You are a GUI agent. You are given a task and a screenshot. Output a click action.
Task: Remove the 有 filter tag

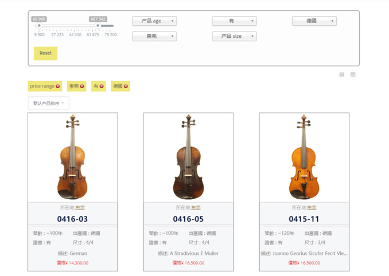coord(102,86)
